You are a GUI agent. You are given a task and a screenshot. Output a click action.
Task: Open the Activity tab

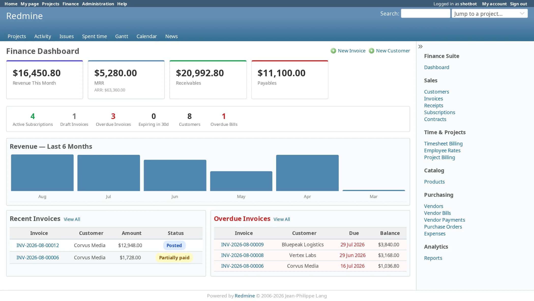point(42,36)
